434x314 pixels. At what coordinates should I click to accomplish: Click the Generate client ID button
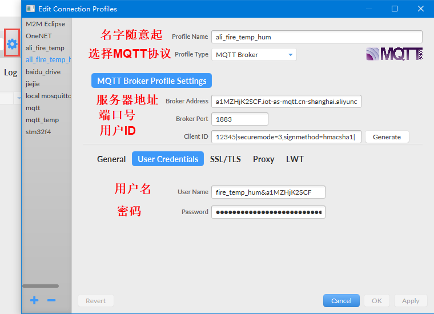click(x=387, y=137)
